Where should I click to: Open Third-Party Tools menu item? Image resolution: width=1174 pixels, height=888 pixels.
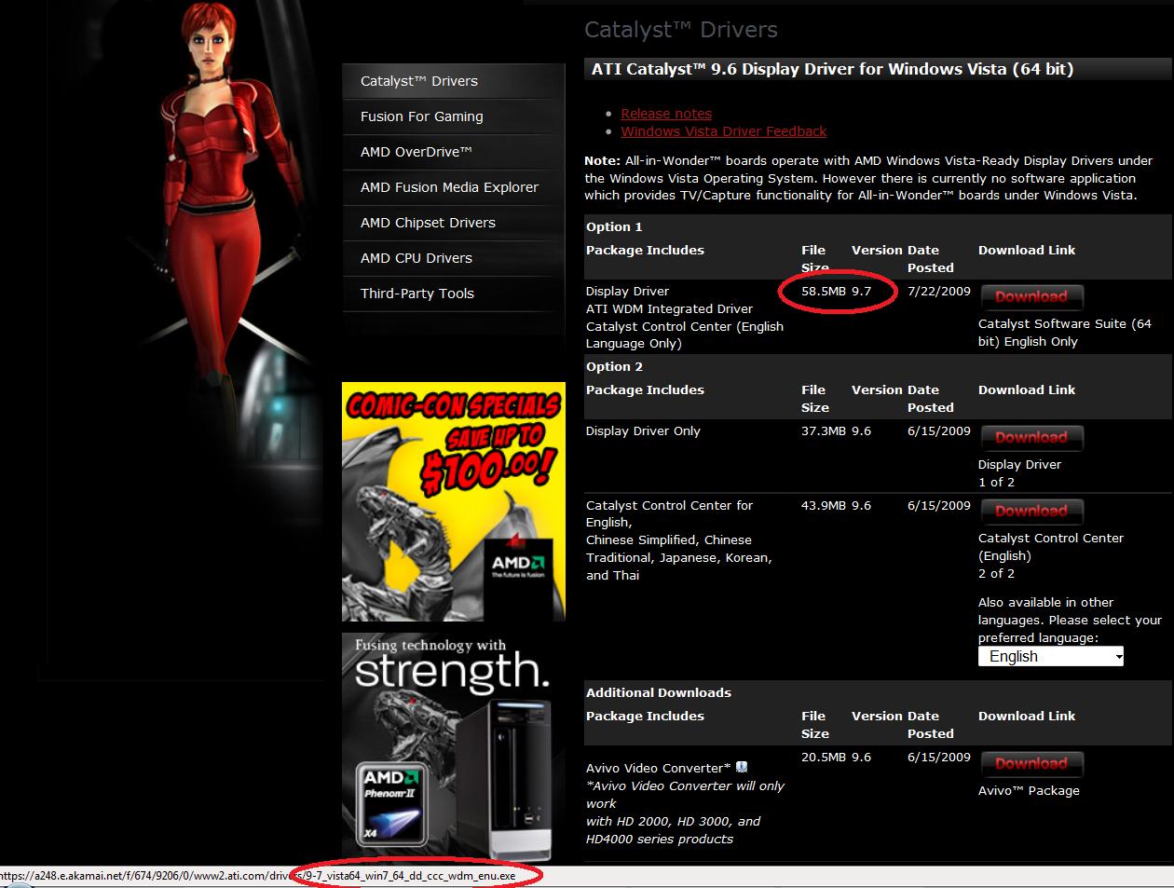[x=454, y=294]
